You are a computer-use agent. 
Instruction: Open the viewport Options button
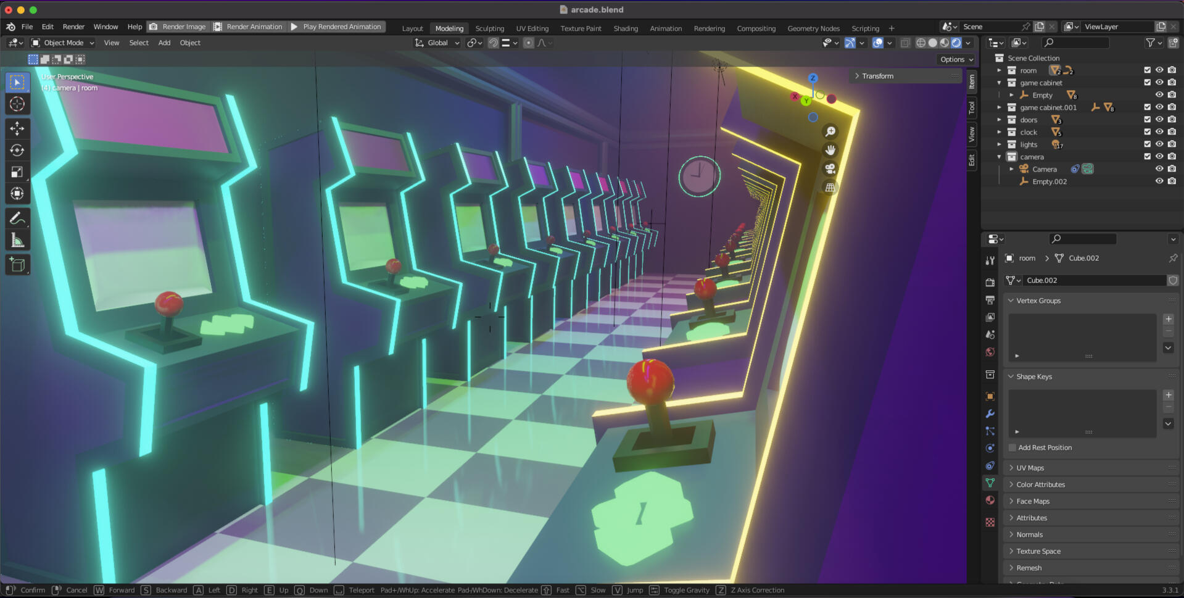(x=956, y=59)
